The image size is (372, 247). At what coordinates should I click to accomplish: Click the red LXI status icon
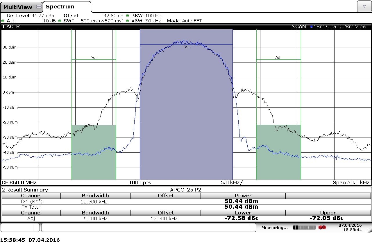pos(322,227)
